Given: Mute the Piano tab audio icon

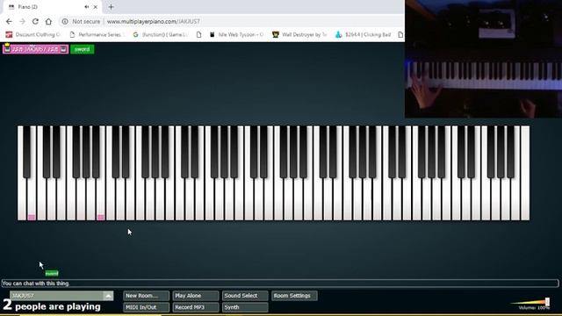Looking at the screenshot, I should pyautogui.click(x=87, y=7).
